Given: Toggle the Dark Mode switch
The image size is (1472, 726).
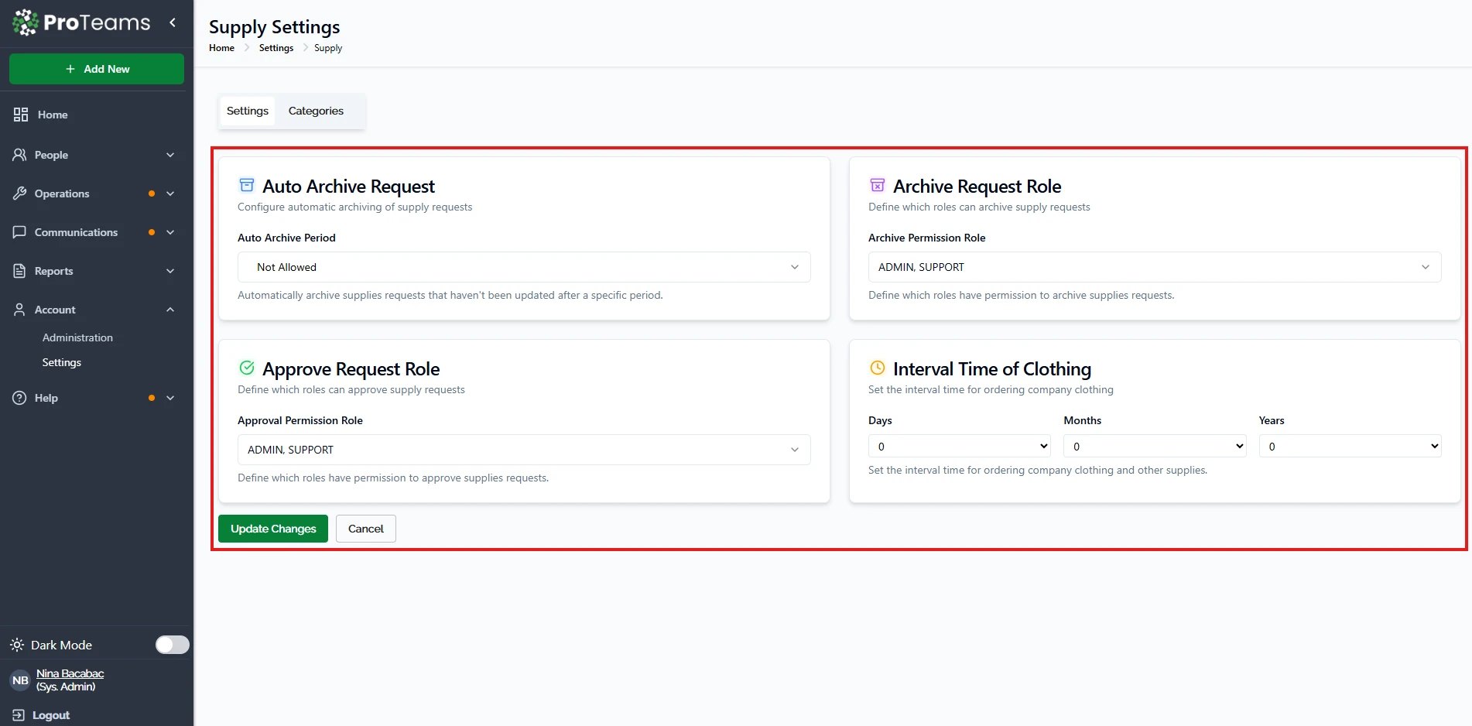Looking at the screenshot, I should click(x=172, y=645).
